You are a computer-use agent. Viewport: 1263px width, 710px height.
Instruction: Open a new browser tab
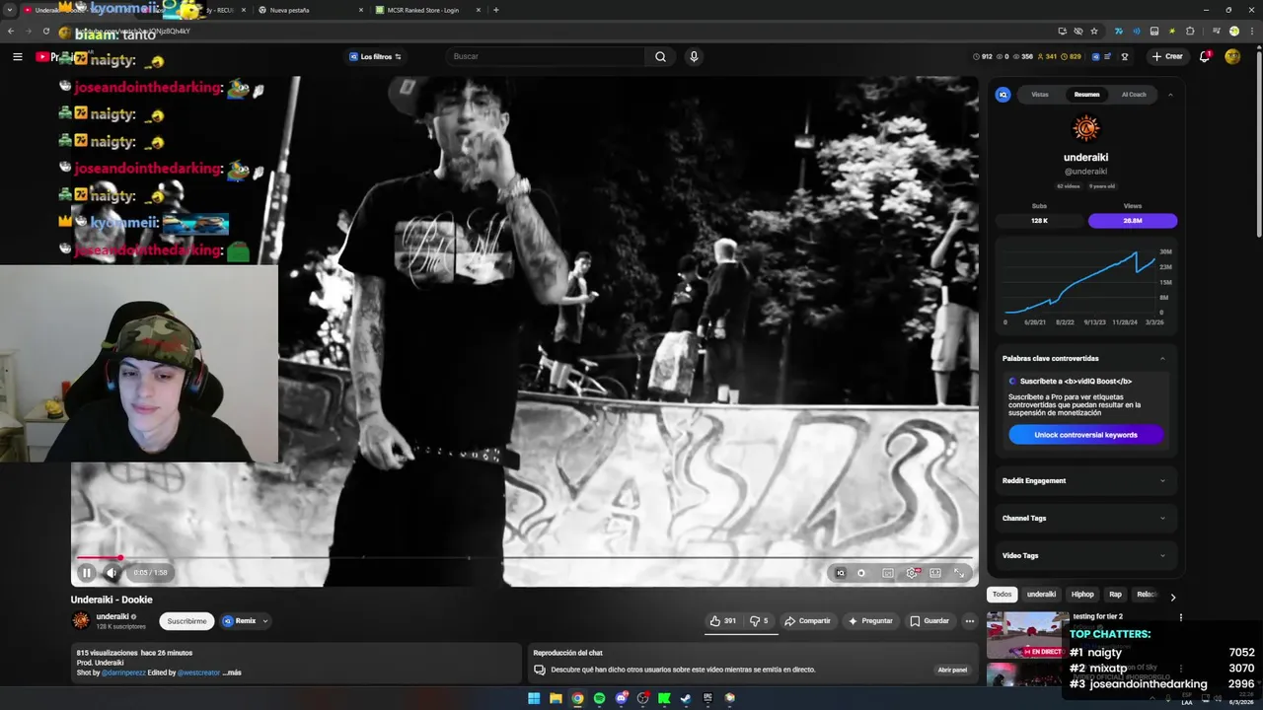coord(495,10)
